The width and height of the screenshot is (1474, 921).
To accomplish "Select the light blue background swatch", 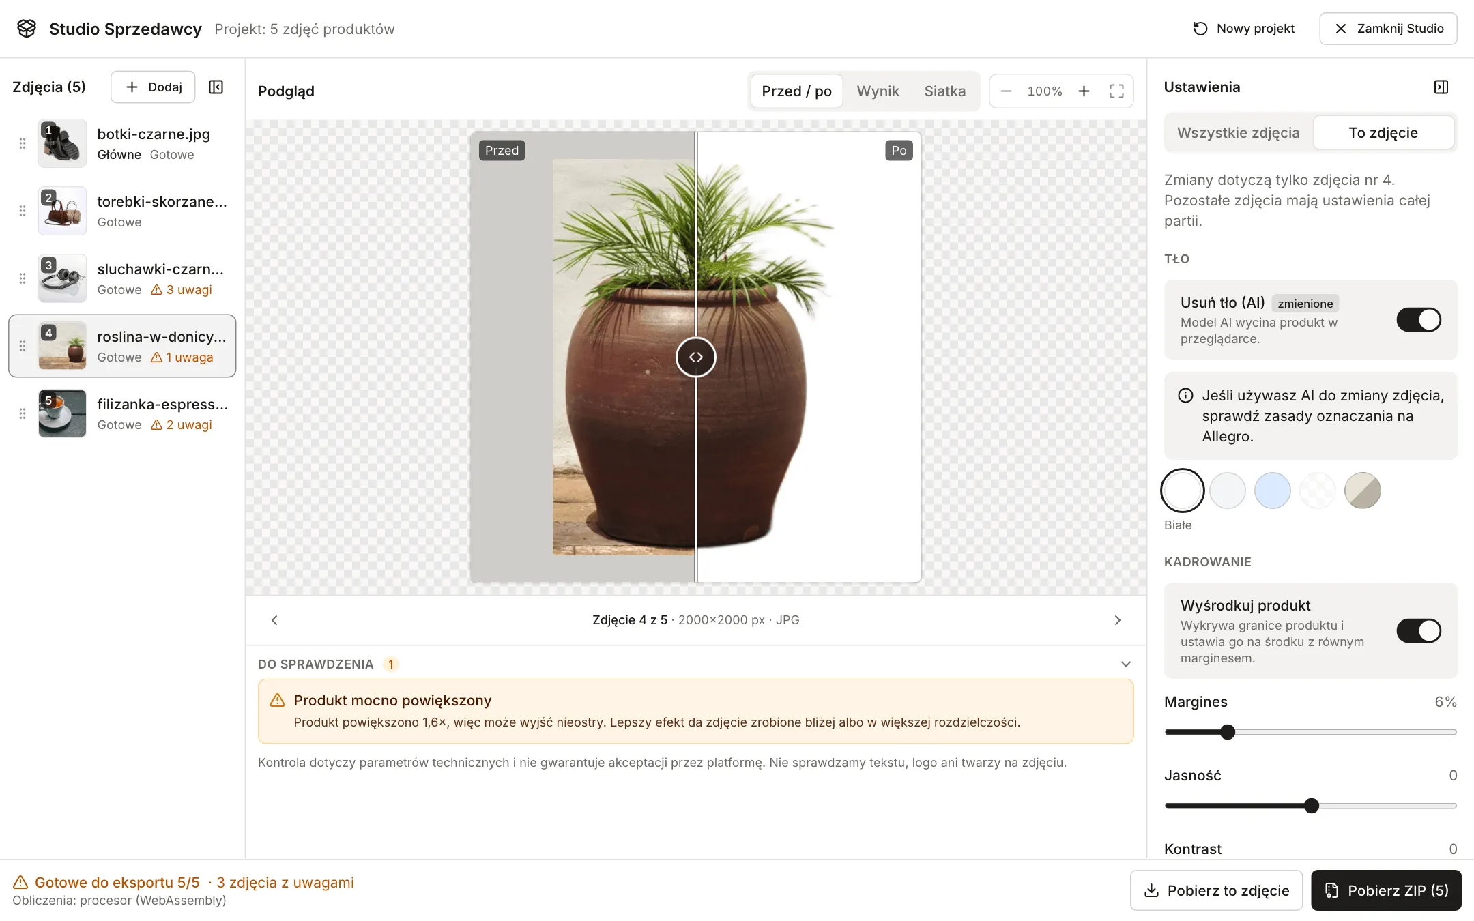I will pos(1273,491).
